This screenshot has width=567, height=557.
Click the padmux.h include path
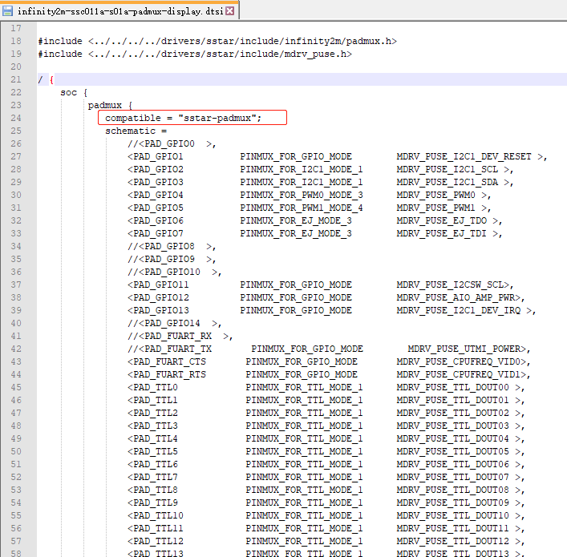[x=241, y=41]
